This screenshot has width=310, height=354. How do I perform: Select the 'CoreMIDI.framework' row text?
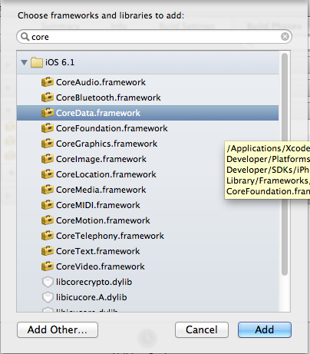[98, 205]
